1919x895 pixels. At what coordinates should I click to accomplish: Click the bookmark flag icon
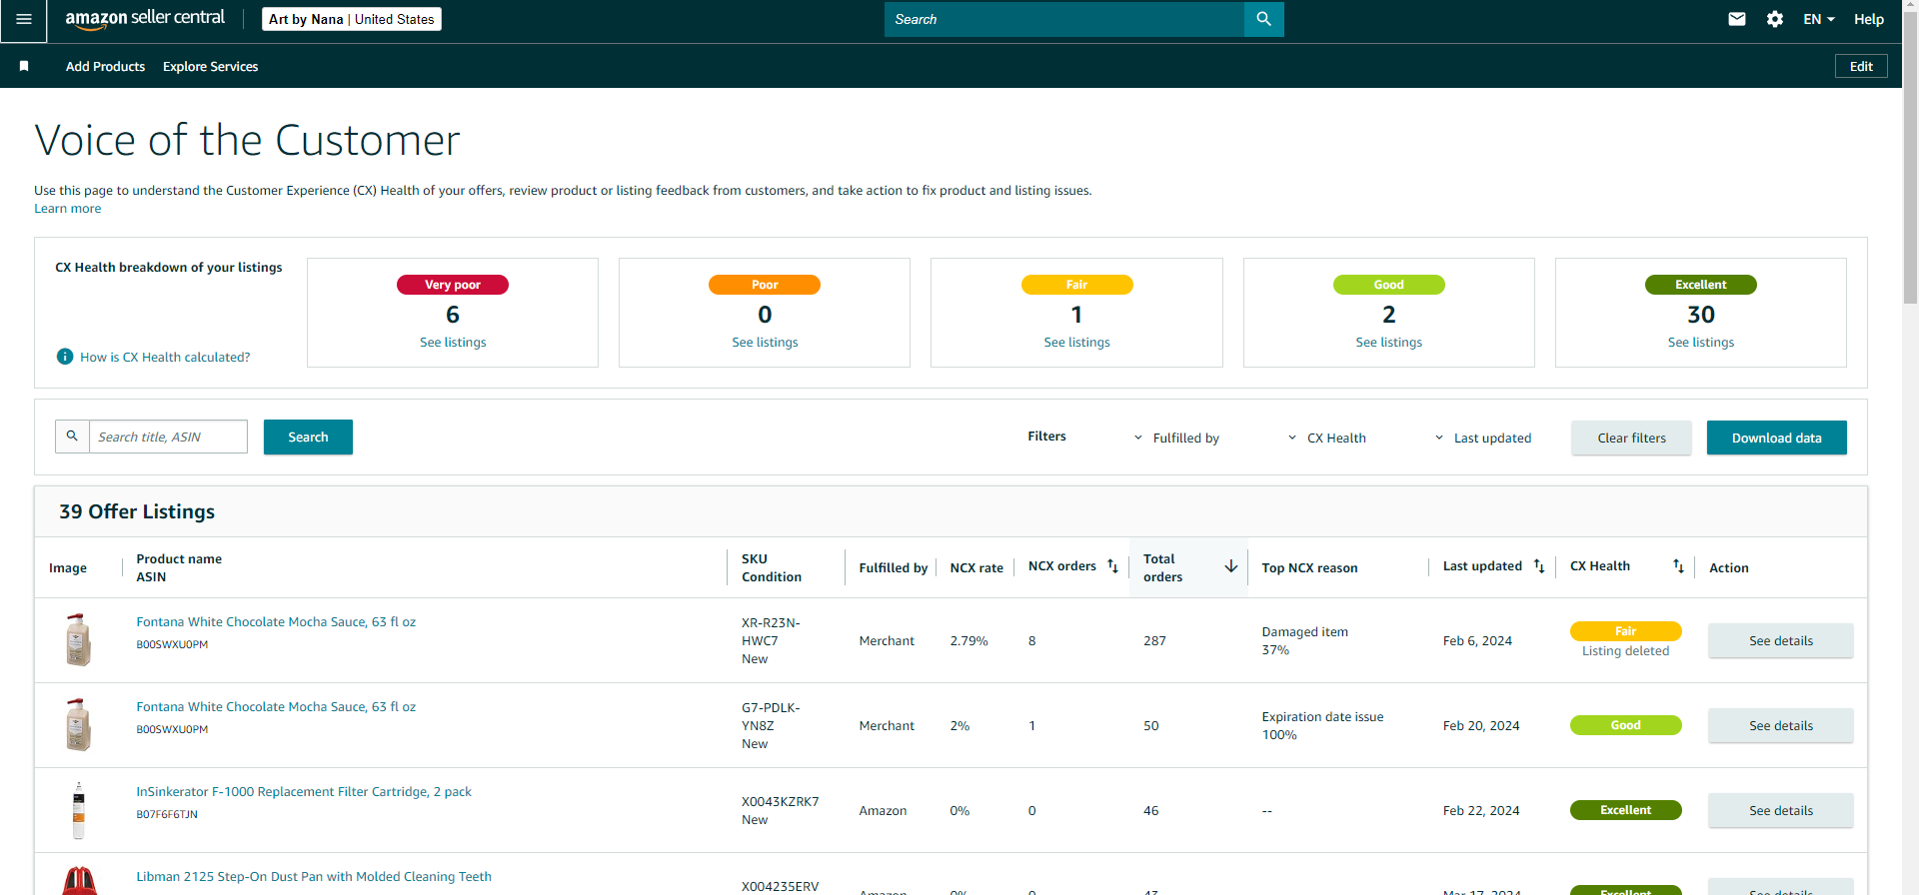pyautogui.click(x=24, y=66)
